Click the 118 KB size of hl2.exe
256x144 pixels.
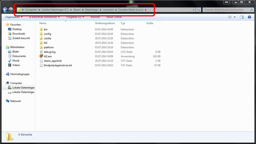pos(156,56)
